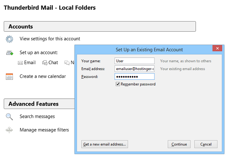Set up a new Email account

tap(30, 63)
